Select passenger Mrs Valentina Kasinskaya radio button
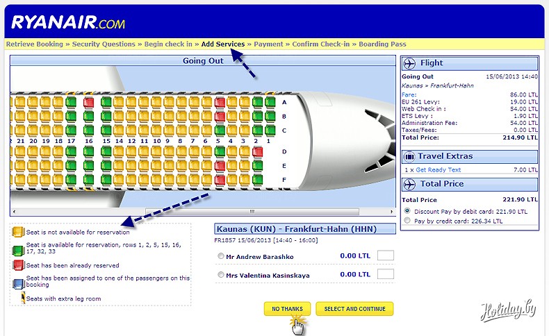 [221, 276]
